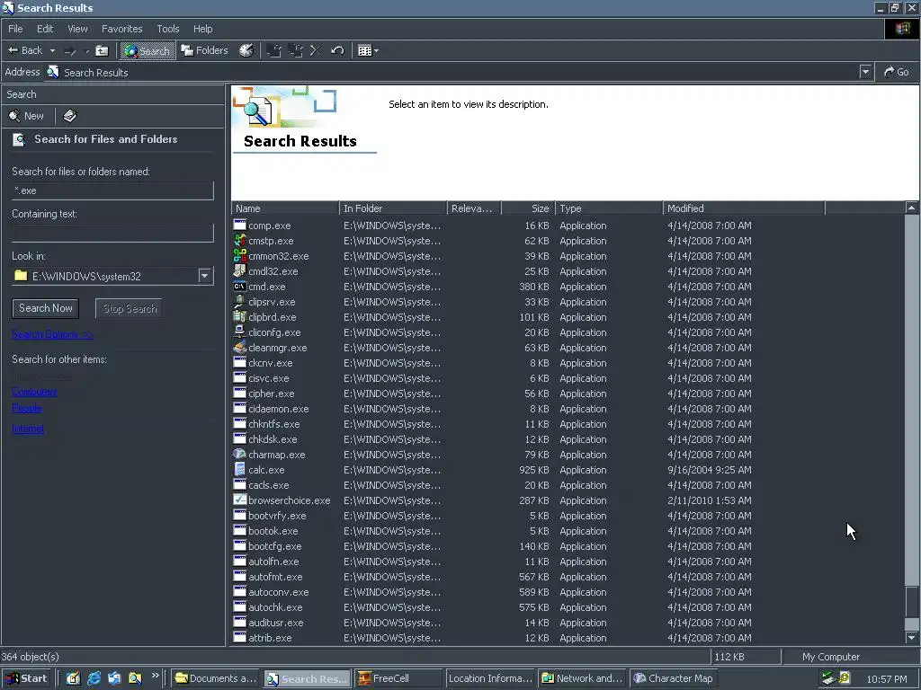Viewport: 921px width, 690px height.
Task: Expand the Address bar dropdown
Action: (865, 72)
